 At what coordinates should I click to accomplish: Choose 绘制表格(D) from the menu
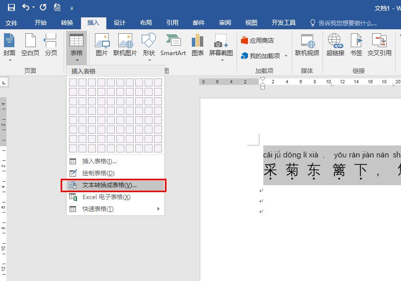115,173
